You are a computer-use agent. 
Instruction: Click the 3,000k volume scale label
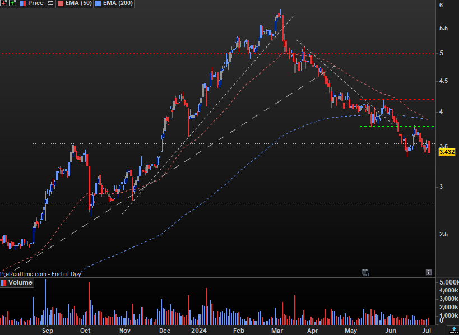449,299
